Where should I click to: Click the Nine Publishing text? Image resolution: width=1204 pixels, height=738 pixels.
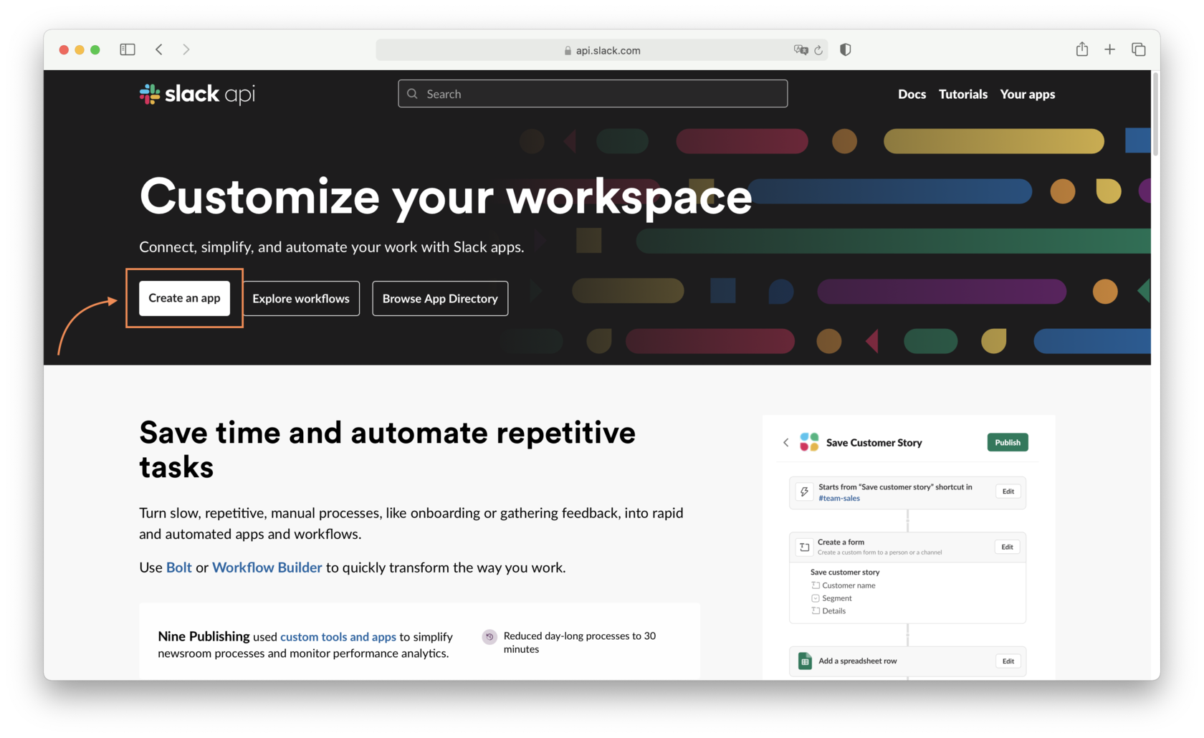pos(204,636)
